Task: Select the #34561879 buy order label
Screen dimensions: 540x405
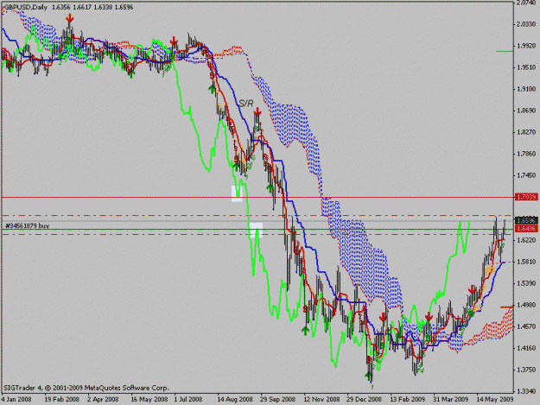Action: pos(27,225)
